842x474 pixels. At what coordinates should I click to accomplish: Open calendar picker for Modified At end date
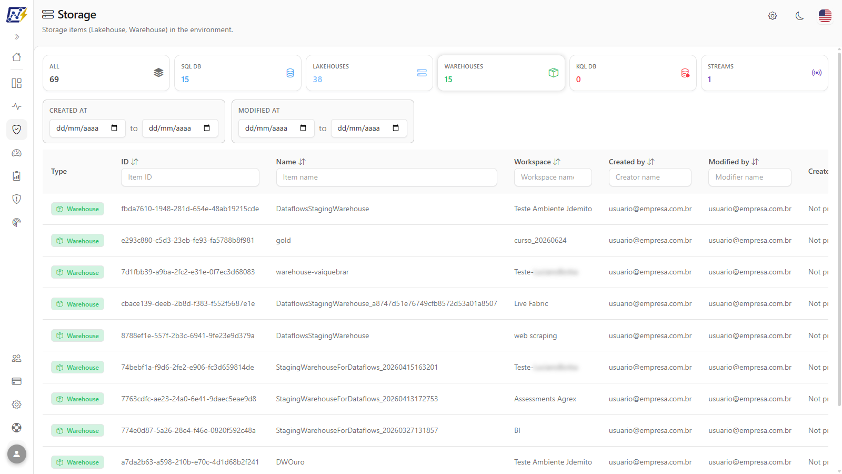pos(396,128)
